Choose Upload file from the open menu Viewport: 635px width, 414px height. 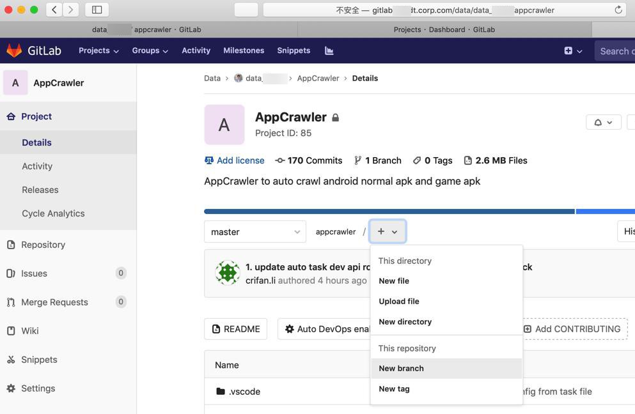click(398, 301)
